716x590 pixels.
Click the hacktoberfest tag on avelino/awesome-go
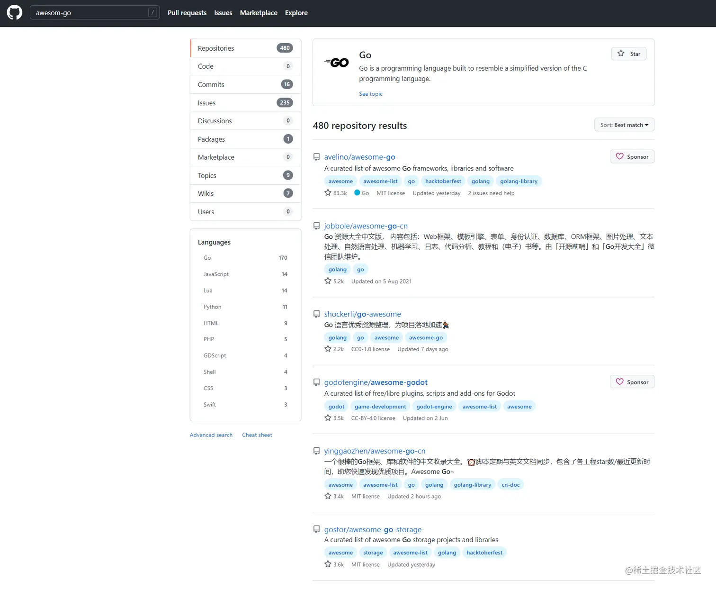pyautogui.click(x=443, y=181)
